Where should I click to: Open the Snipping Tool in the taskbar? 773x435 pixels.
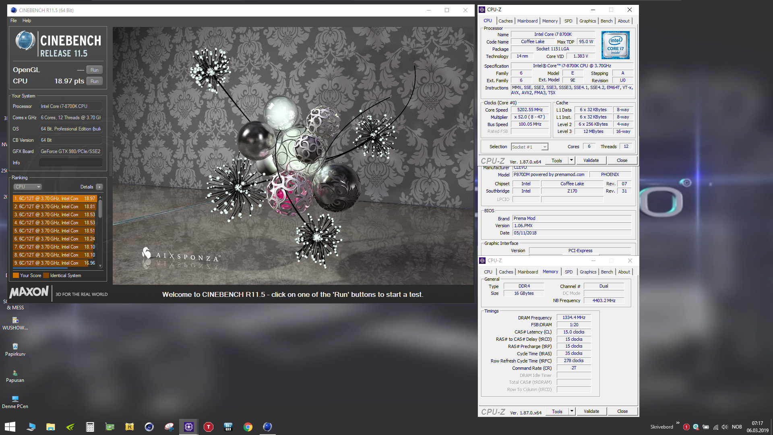tap(169, 427)
